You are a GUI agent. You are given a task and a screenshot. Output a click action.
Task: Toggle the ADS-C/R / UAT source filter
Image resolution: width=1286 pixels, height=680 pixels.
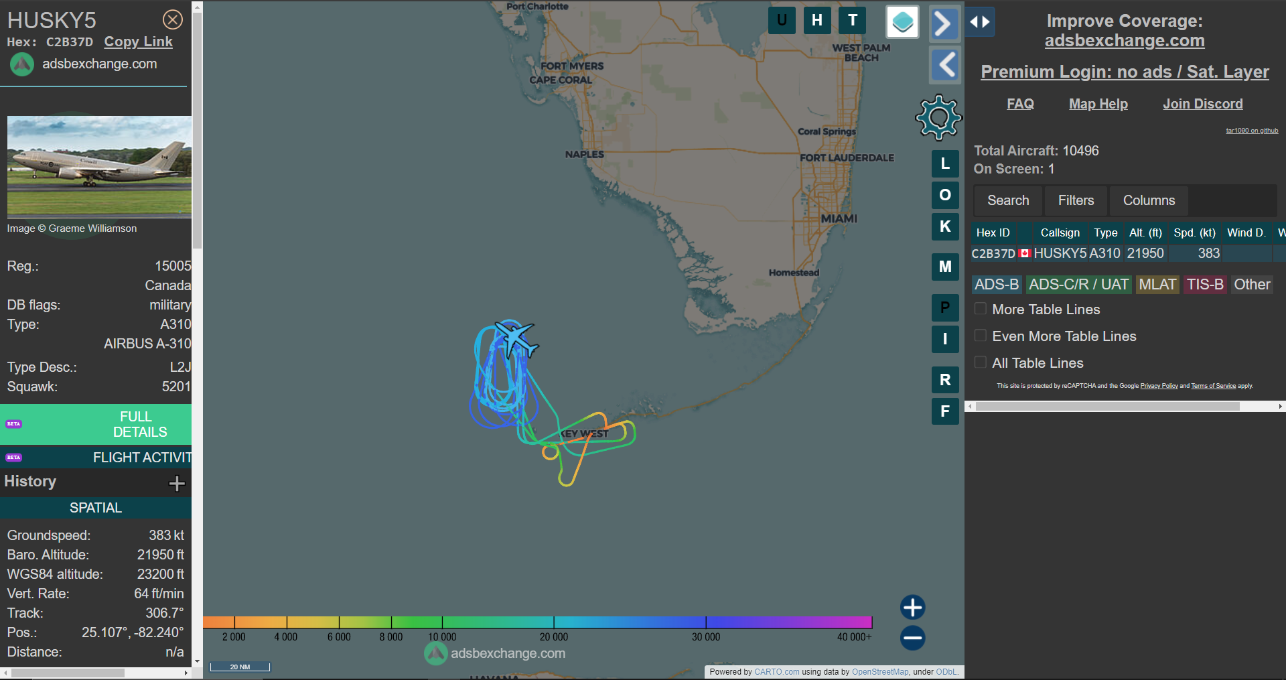[1078, 285]
